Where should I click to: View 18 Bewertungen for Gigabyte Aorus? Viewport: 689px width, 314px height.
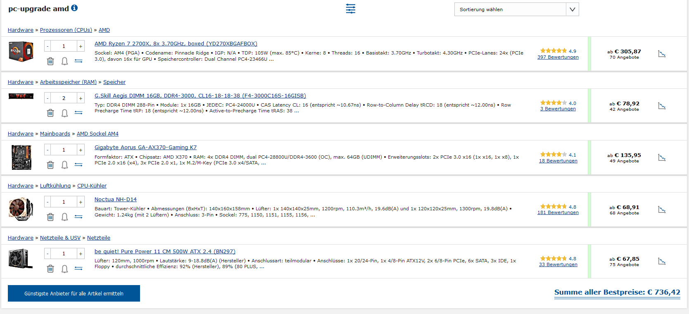tap(558, 161)
